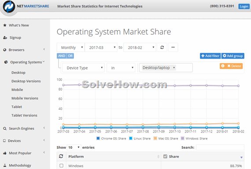The height and width of the screenshot is (169, 251).
Task: Check the Windows row checkbox
Action: [x=61, y=165]
